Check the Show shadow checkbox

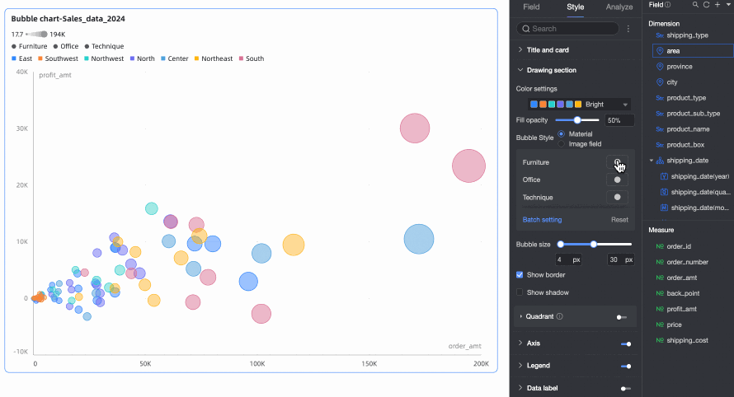tap(520, 292)
